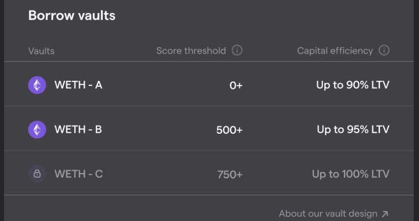Click the Score threshold column header

click(191, 51)
